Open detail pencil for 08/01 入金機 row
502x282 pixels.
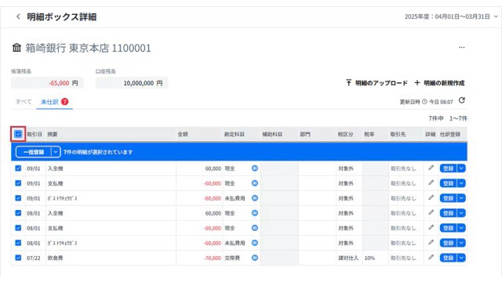click(431, 212)
